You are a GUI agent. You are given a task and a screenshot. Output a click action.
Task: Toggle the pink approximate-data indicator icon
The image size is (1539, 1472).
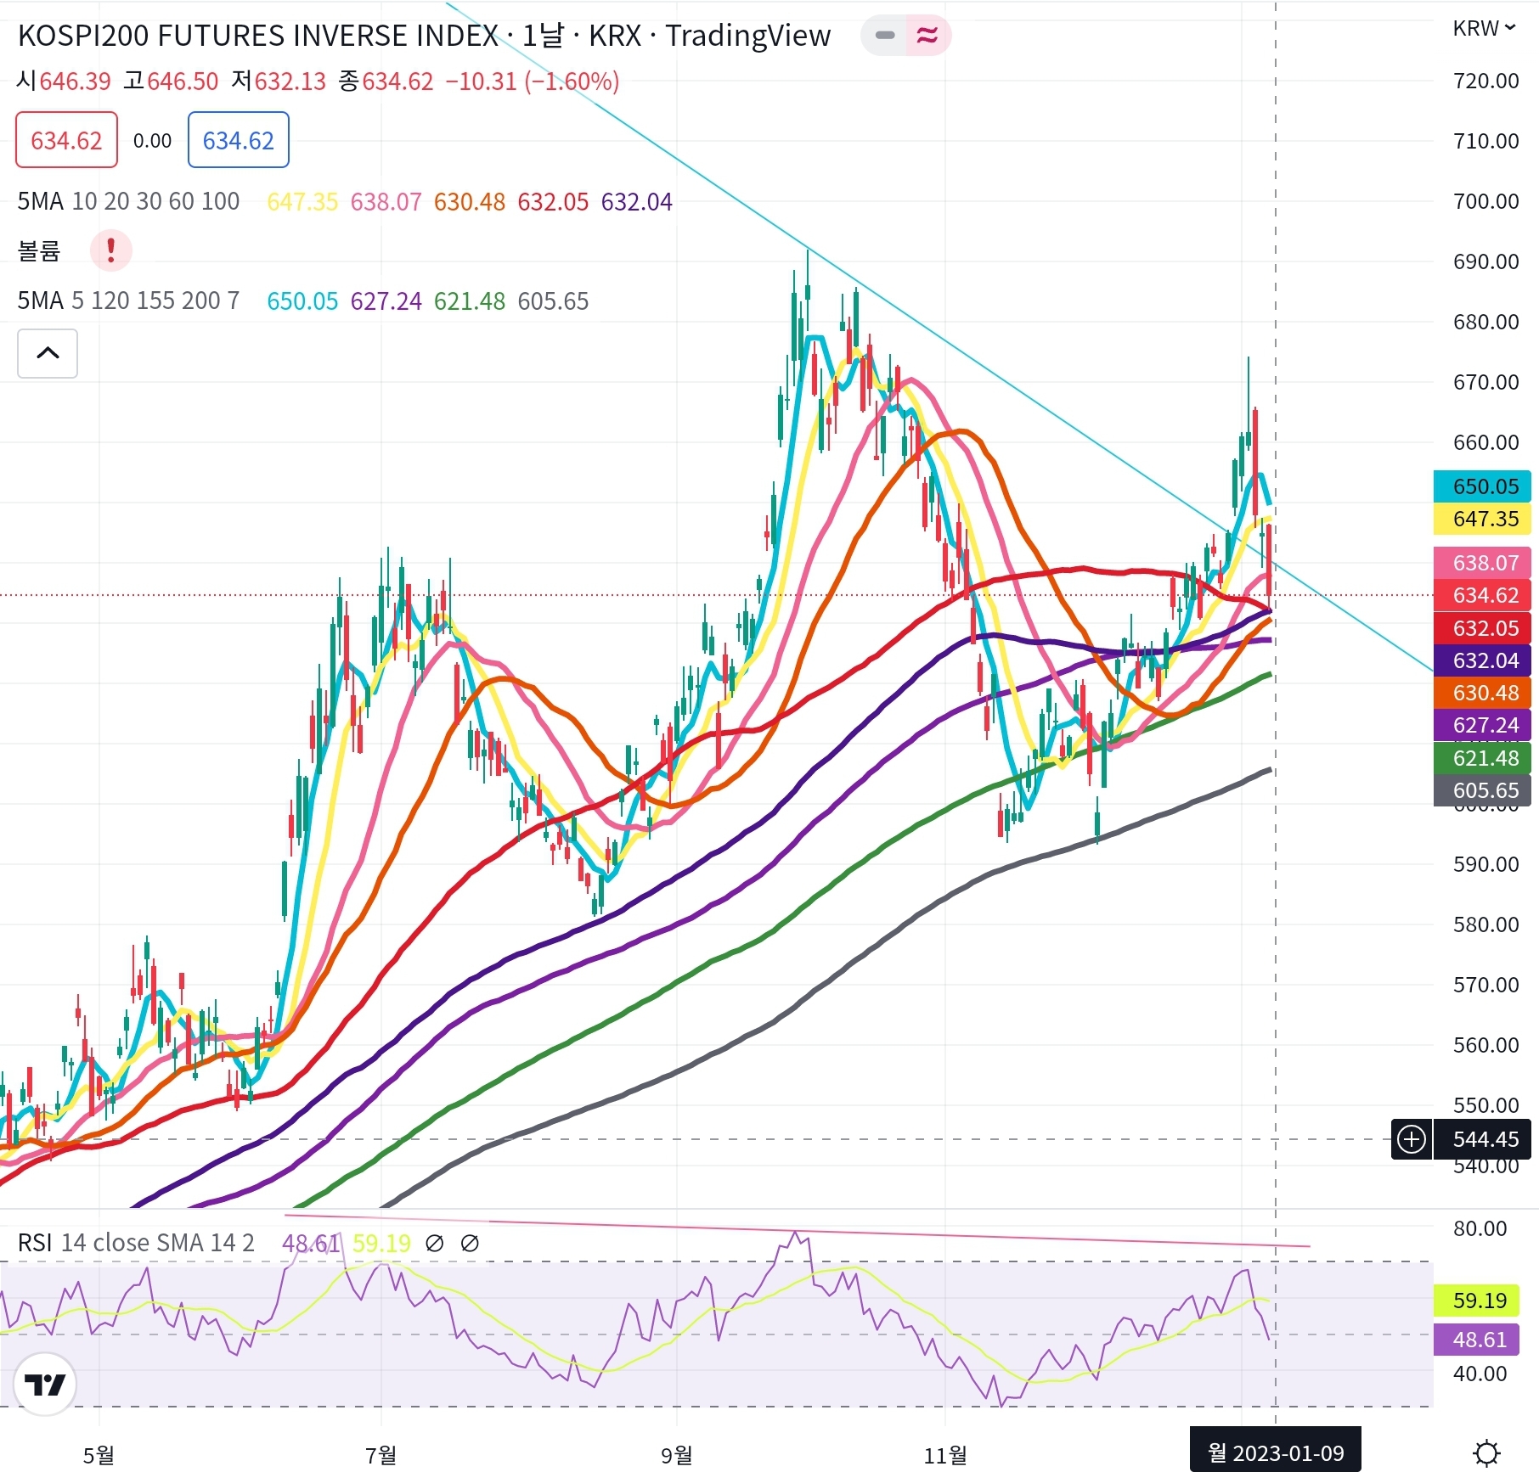point(927,36)
